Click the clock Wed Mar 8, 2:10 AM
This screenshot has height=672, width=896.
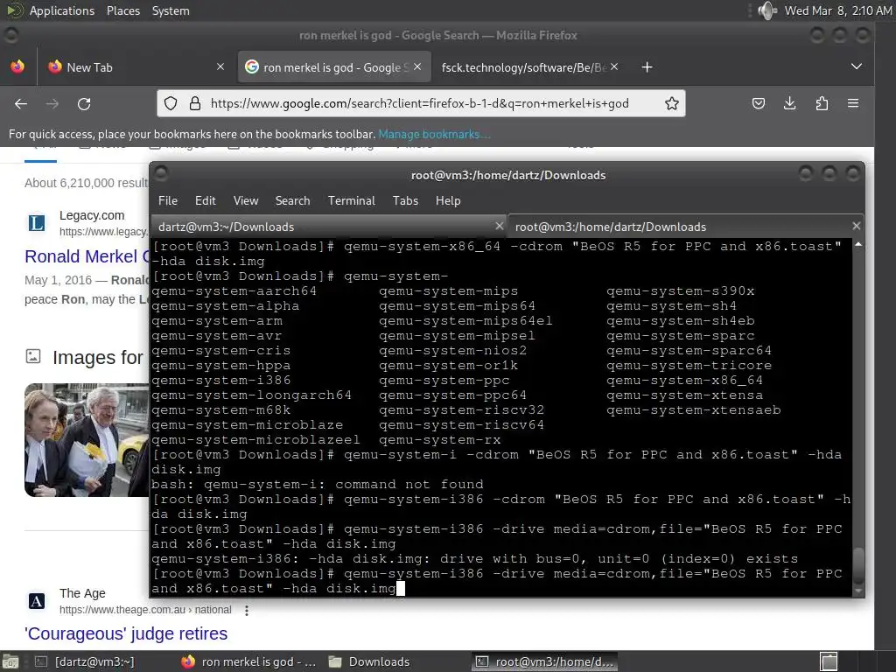pyautogui.click(x=837, y=10)
